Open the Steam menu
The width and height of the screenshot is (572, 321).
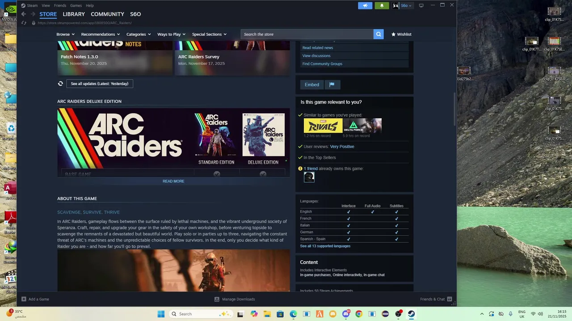(32, 5)
